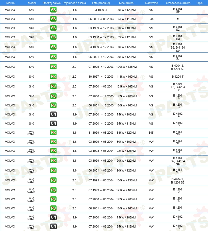Screen dimensions: 208x231
Task: Select engine code B 4204 T3, B 4204 T2
Action: click(178, 87)
